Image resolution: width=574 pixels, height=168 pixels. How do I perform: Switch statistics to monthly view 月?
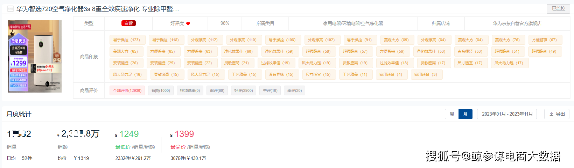coord(465,114)
